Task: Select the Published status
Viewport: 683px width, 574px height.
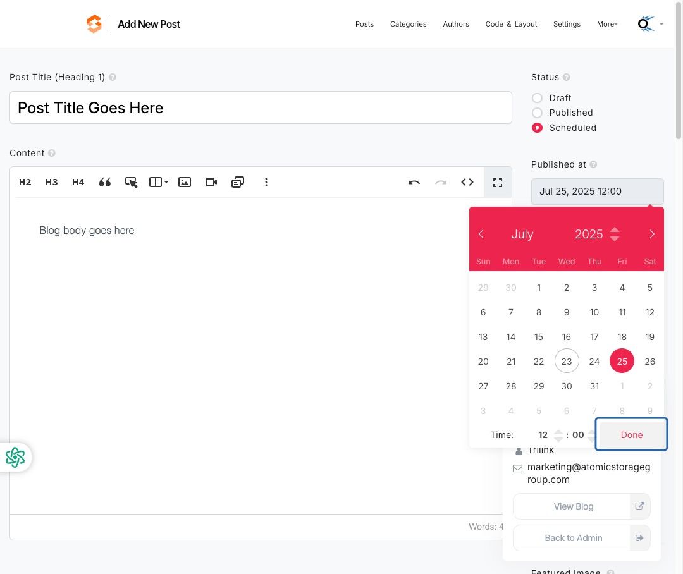Action: tap(537, 113)
